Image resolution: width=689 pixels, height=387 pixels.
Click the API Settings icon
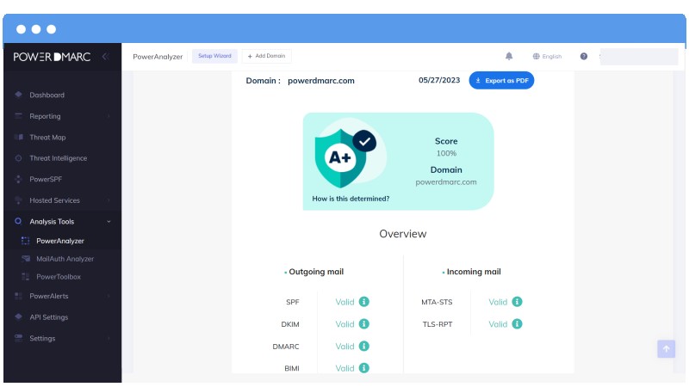[18, 316]
